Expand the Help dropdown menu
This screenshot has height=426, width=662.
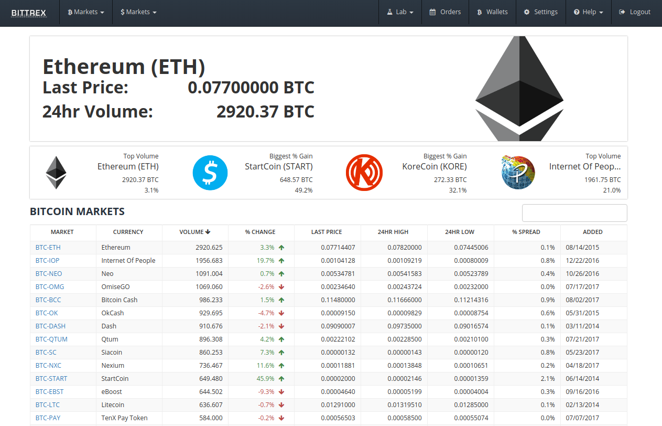coord(588,12)
